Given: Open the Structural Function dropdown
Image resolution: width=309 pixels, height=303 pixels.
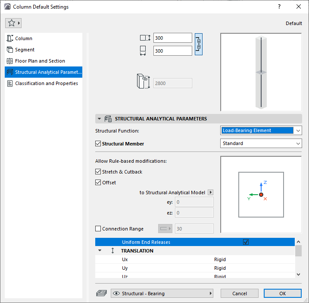Looking at the screenshot, I should click(261, 130).
